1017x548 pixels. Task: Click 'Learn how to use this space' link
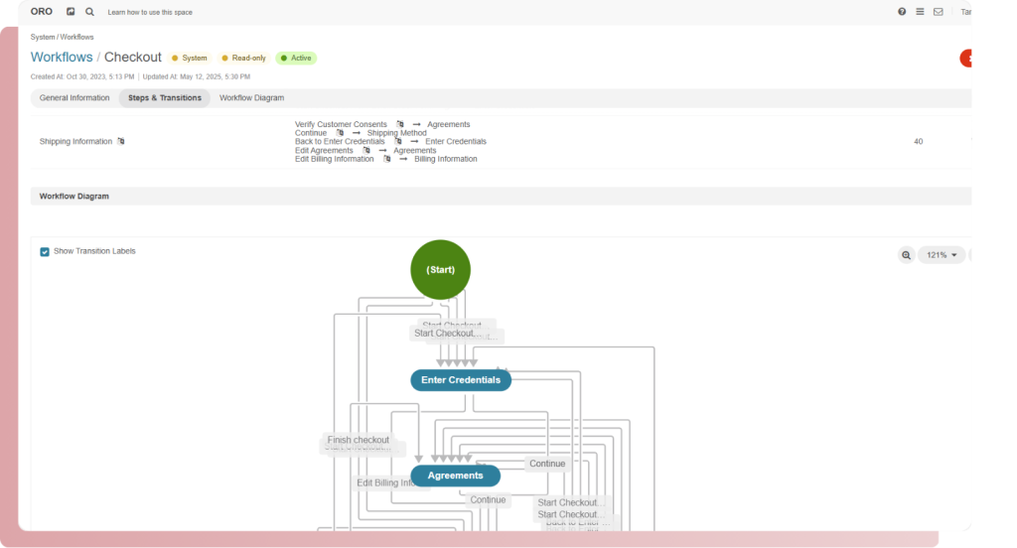150,13
